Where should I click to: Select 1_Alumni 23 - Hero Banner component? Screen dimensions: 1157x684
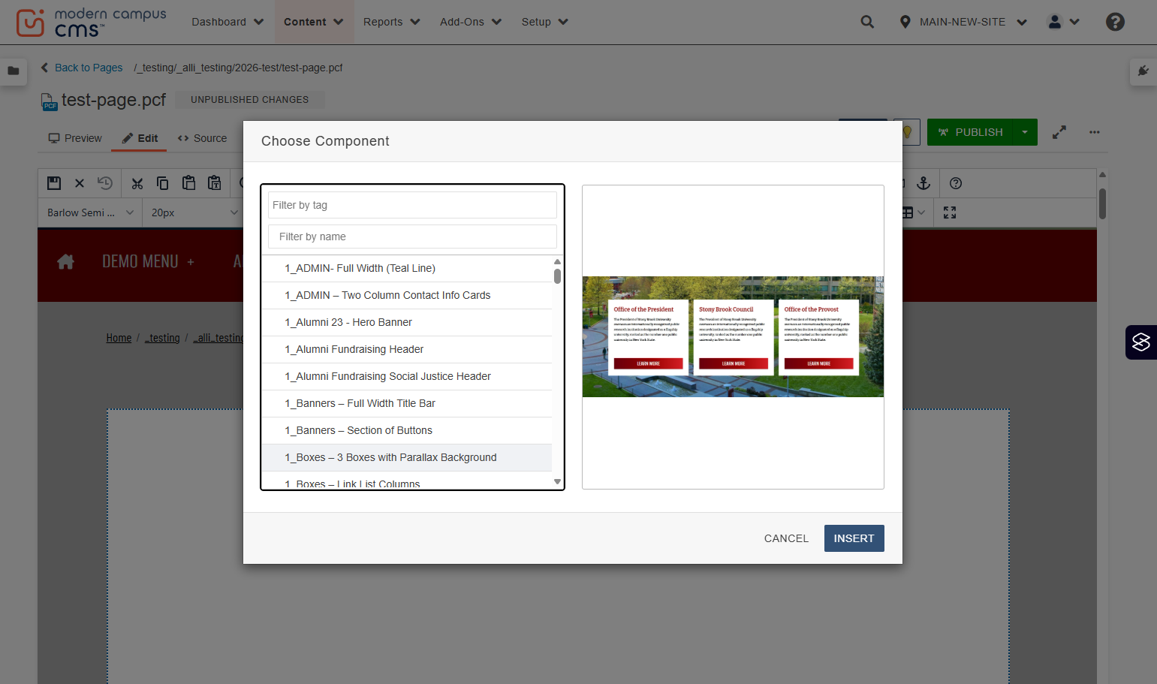point(406,322)
